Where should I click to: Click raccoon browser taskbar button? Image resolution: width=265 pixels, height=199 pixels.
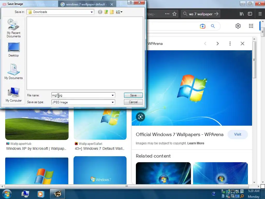point(57,194)
